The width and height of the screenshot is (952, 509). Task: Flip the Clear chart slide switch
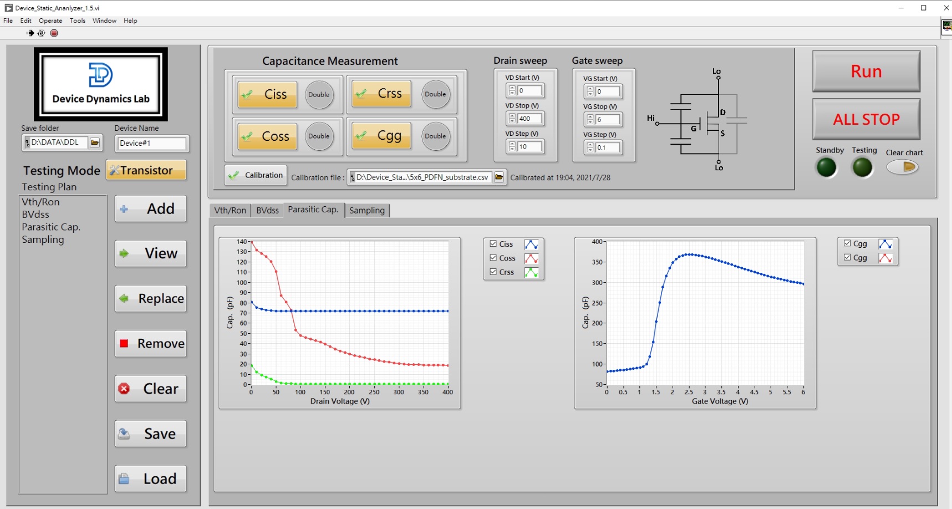[903, 166]
